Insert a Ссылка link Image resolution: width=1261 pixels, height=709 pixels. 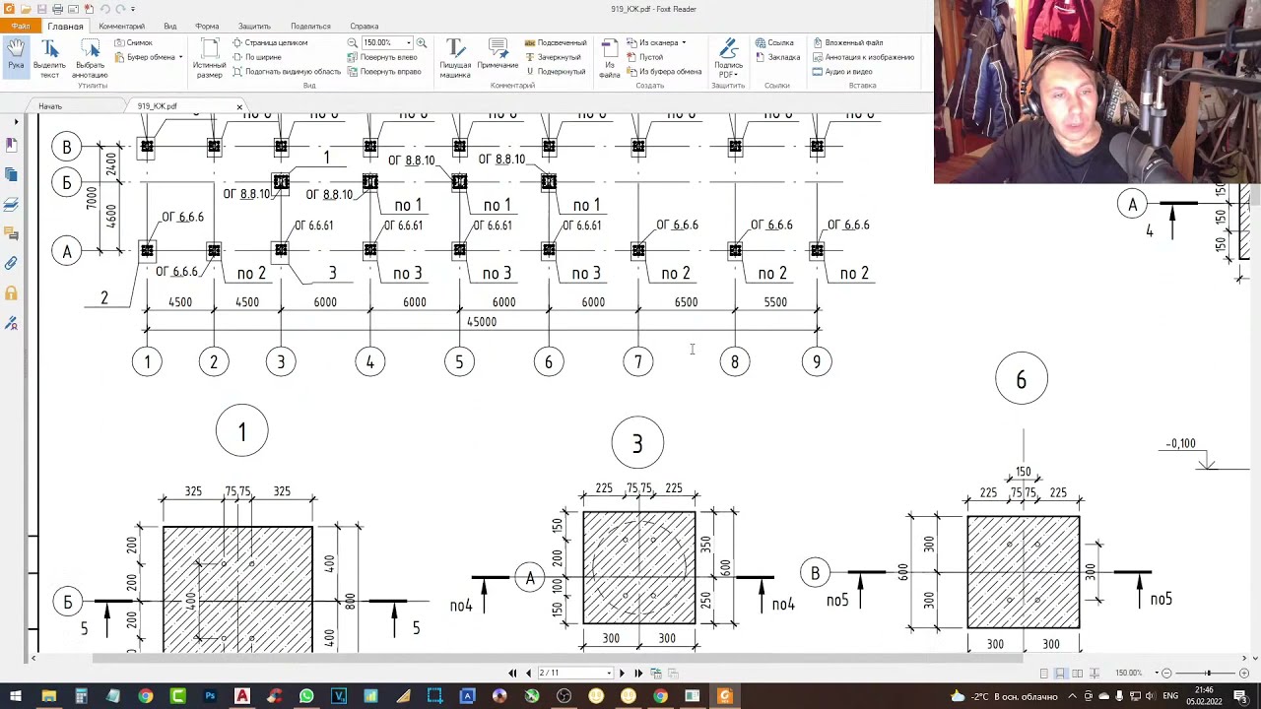click(774, 43)
